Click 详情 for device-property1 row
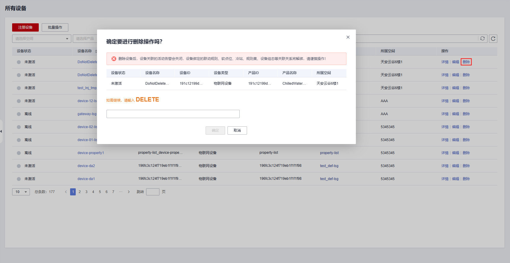Image resolution: width=510 pixels, height=263 pixels. (445, 153)
